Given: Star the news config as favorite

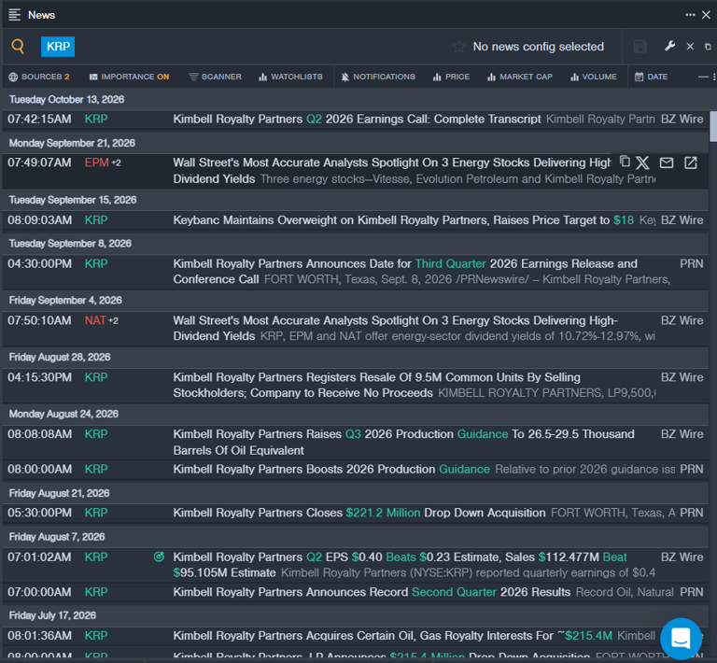Looking at the screenshot, I should (458, 47).
